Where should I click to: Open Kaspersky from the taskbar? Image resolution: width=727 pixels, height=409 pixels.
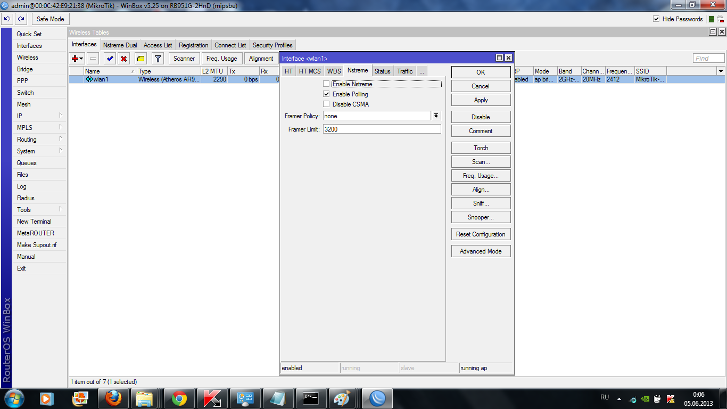pos(212,398)
